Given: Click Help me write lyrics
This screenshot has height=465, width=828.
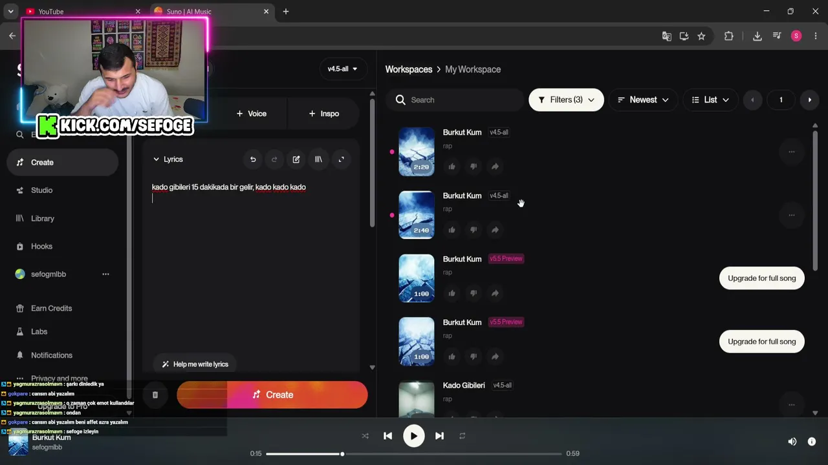Looking at the screenshot, I should coord(195,364).
